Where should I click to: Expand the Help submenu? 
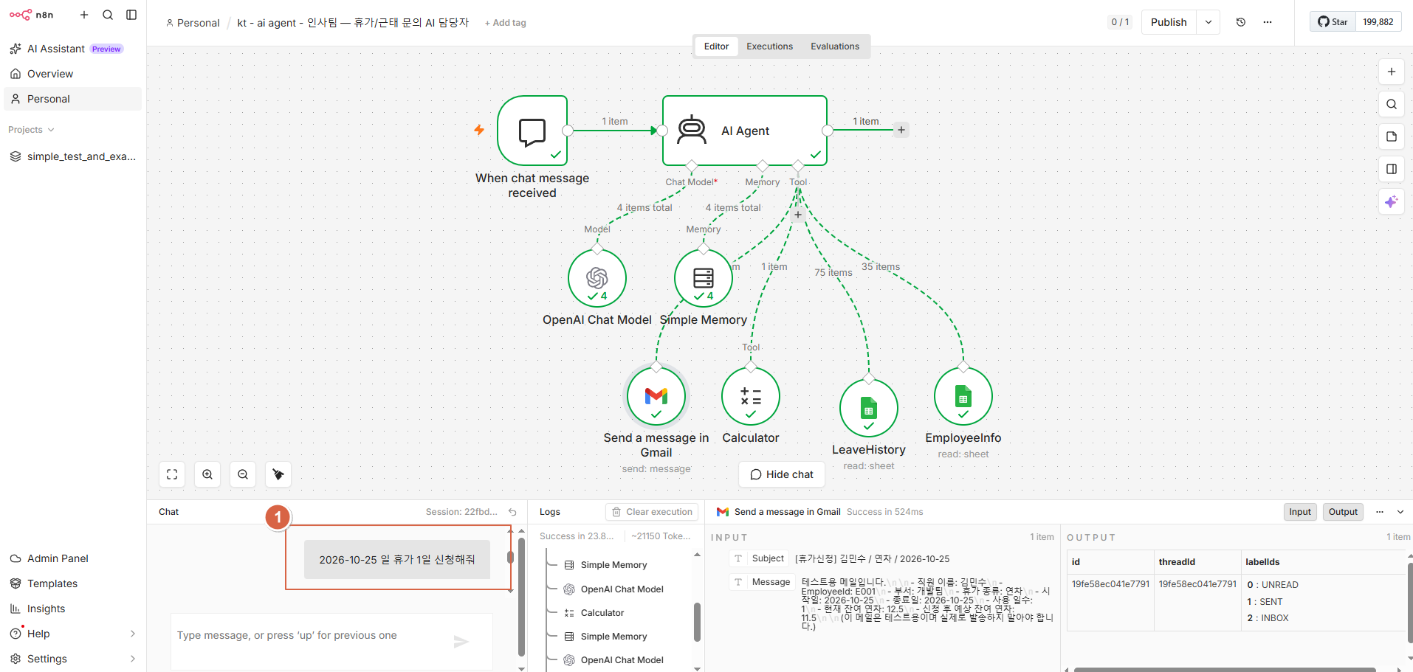(133, 634)
